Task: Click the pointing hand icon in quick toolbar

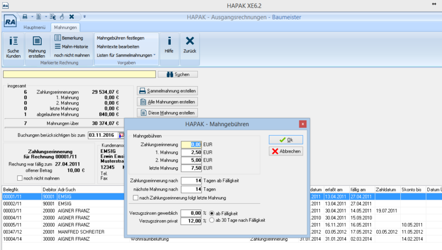Action: pyautogui.click(x=62, y=17)
